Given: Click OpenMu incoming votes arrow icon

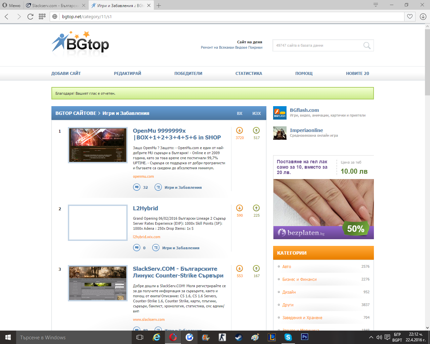Looking at the screenshot, I should pos(240,130).
